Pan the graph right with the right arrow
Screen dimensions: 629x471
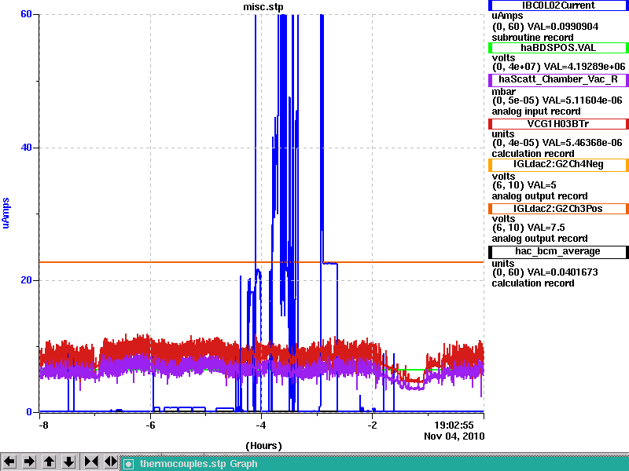click(x=29, y=462)
